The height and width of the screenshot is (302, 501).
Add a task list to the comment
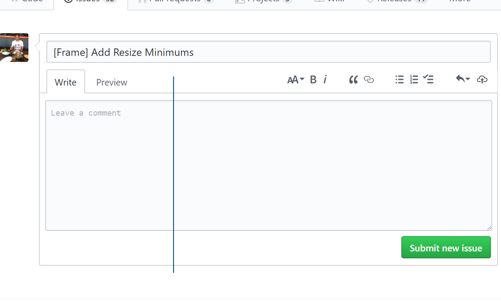pyautogui.click(x=428, y=79)
